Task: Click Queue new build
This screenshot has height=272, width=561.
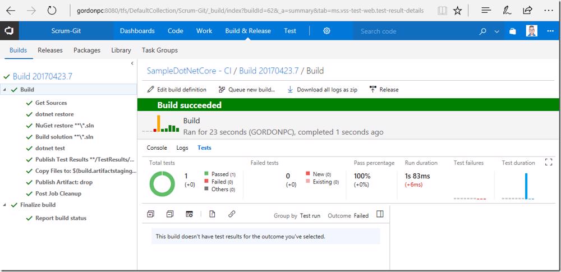Action: pos(246,90)
